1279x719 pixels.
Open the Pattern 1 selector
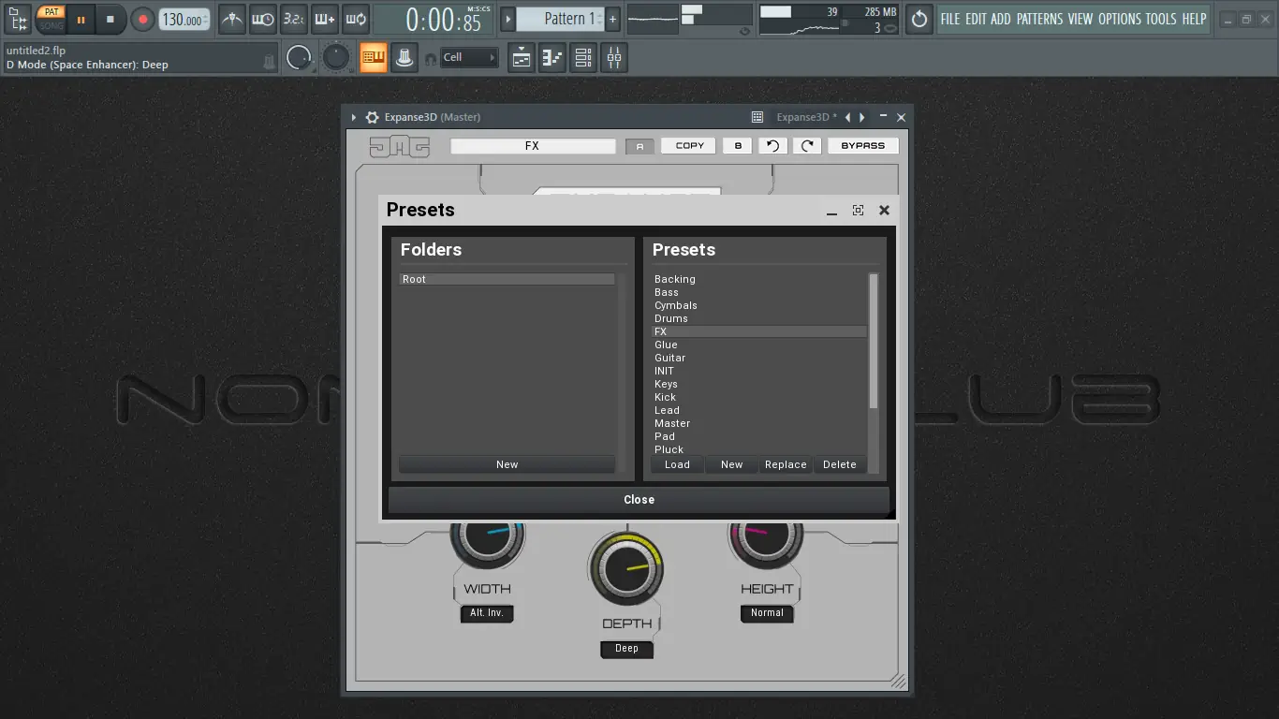click(x=560, y=19)
